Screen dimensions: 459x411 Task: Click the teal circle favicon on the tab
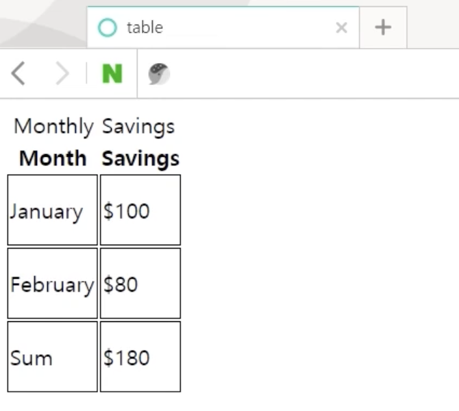(107, 27)
